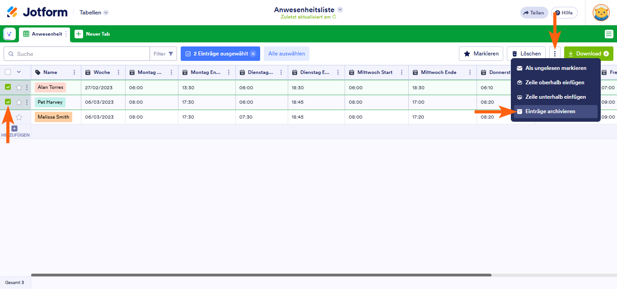
Task: Open row options dots for Pet Harvey
Action: click(27, 102)
